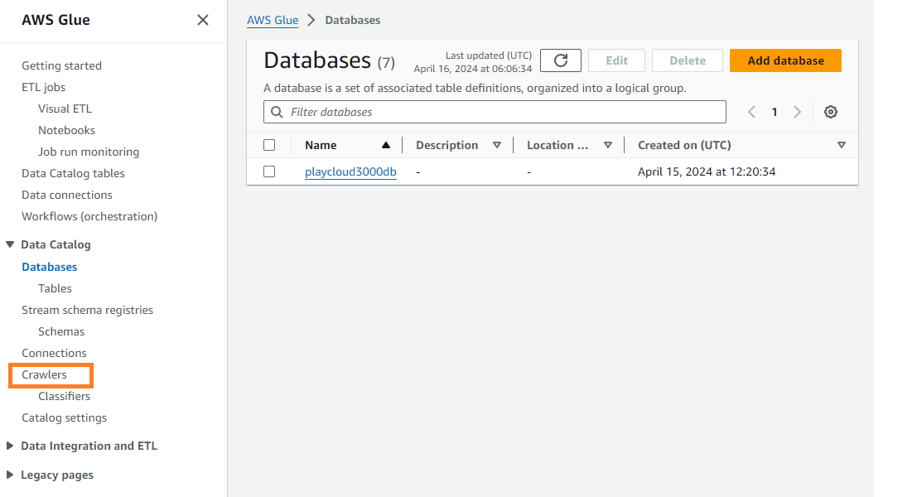
Task: Sort by Description column arrow
Action: pos(497,145)
